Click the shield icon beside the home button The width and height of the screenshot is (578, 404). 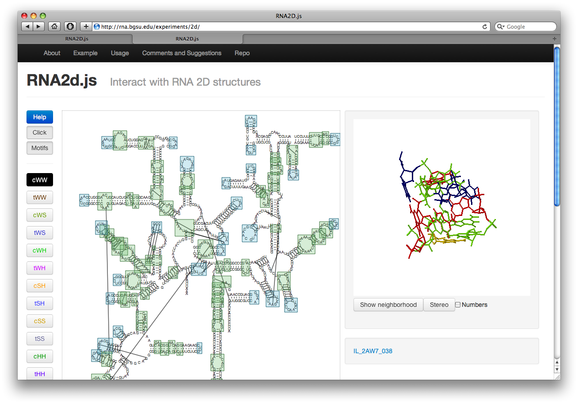point(70,26)
